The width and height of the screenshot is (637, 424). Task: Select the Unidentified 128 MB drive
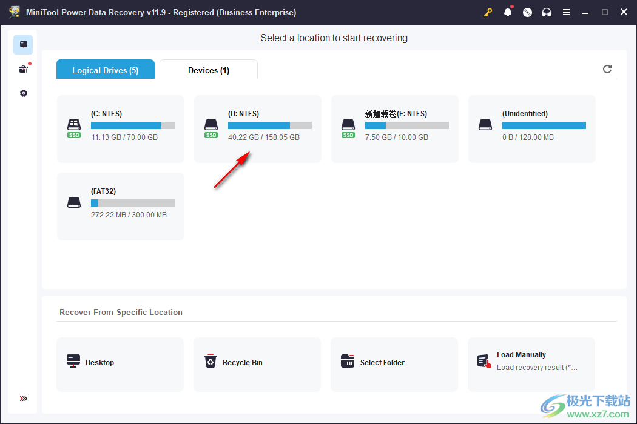click(531, 127)
